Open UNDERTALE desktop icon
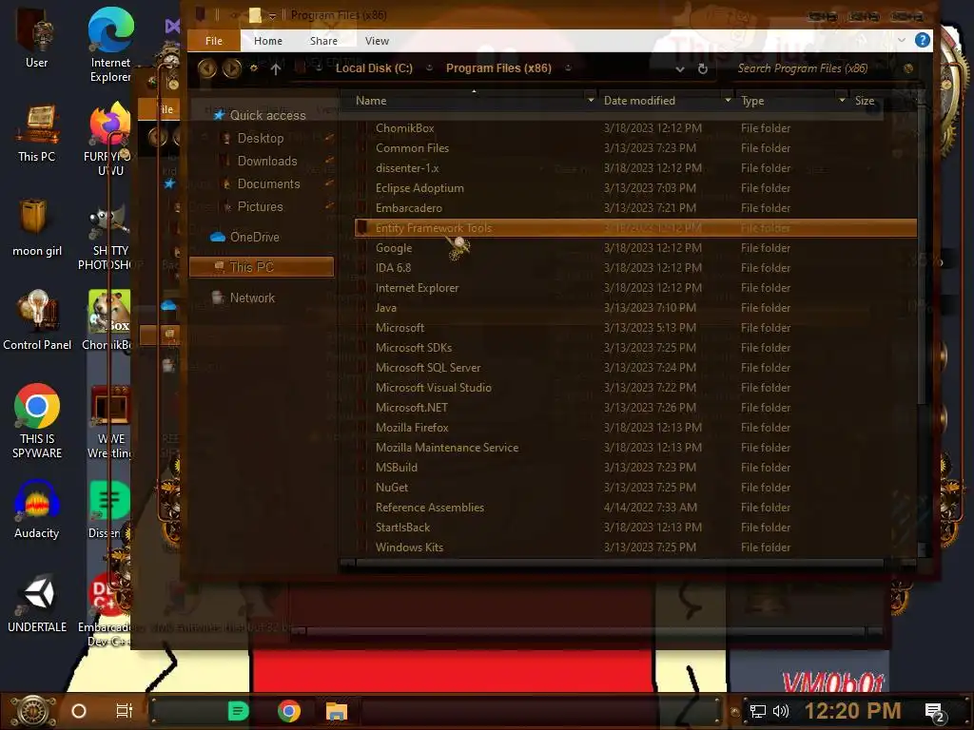The width and height of the screenshot is (974, 730). click(37, 604)
